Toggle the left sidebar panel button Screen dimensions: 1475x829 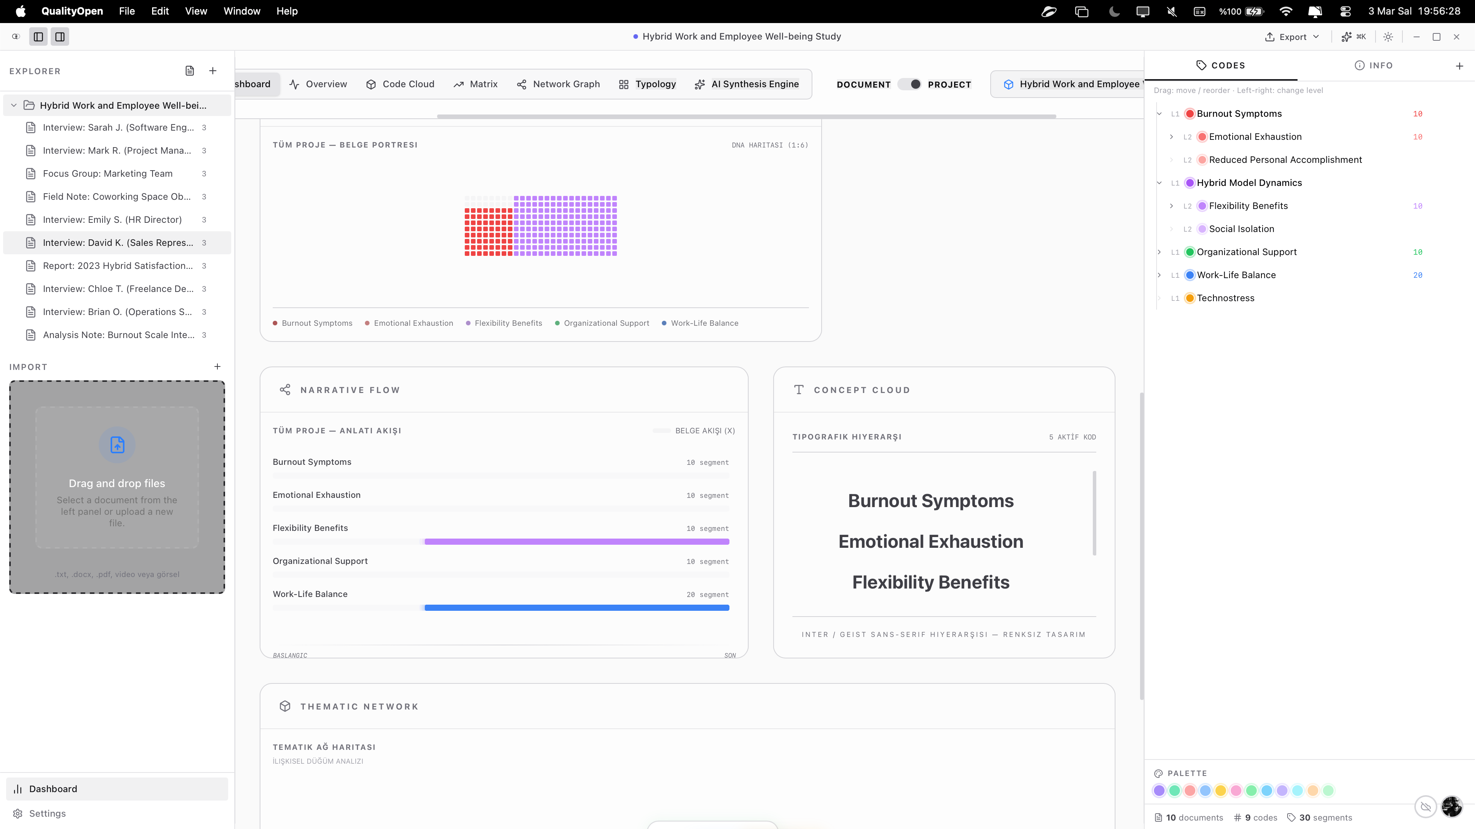pyautogui.click(x=38, y=36)
